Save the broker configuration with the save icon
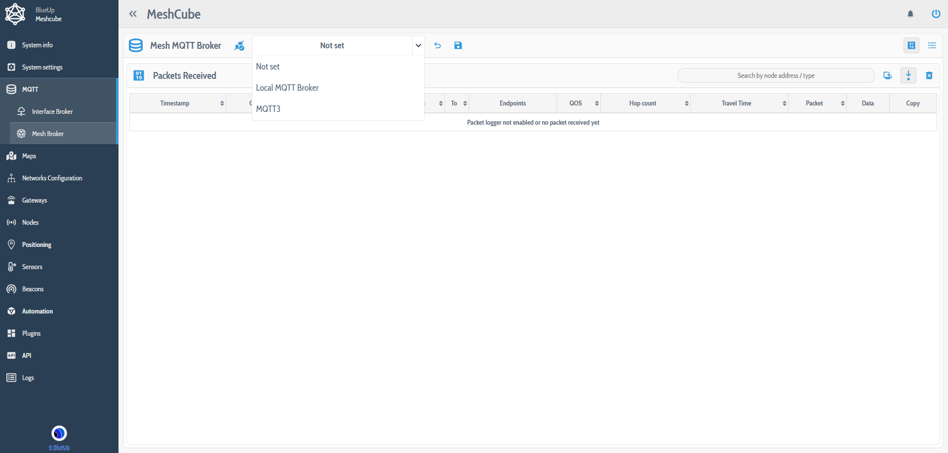948x453 pixels. click(458, 45)
